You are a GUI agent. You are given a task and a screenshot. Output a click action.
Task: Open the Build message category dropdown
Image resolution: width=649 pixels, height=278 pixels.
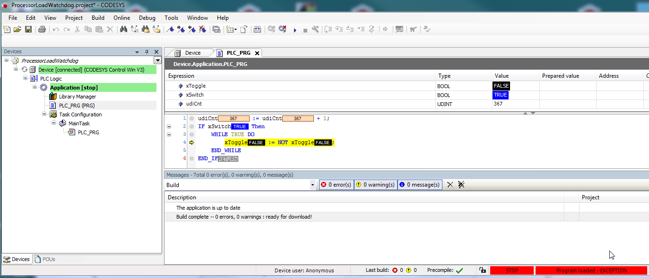[x=312, y=185]
